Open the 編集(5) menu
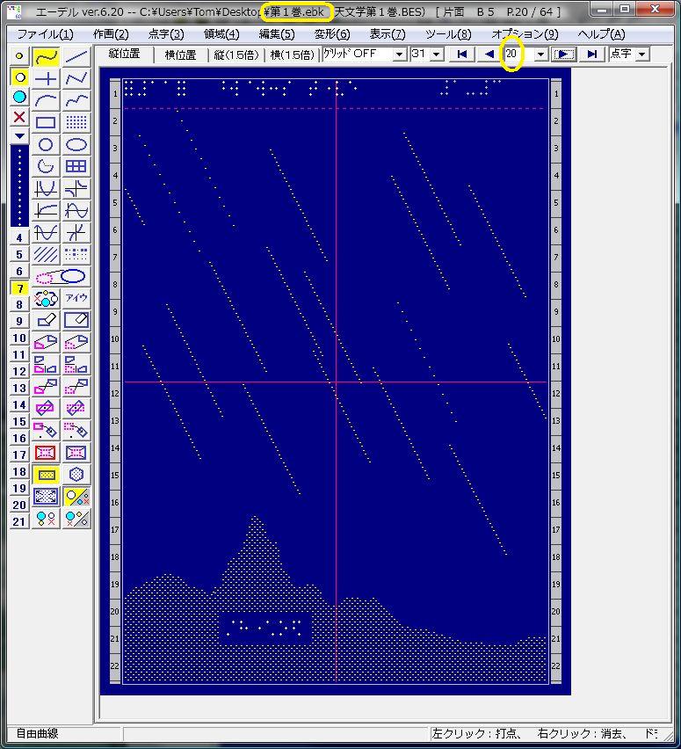Screen dimensions: 681x749 [277, 34]
